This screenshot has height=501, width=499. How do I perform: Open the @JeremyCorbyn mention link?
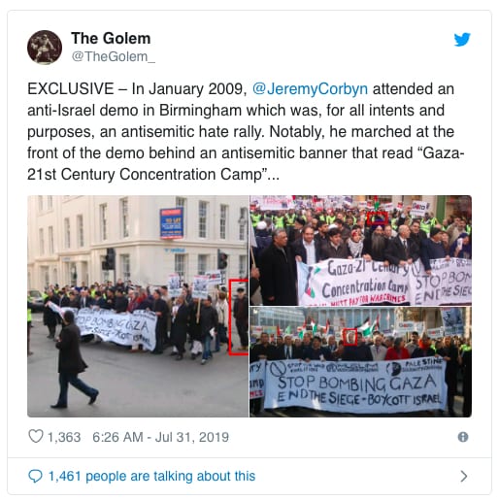click(310, 89)
